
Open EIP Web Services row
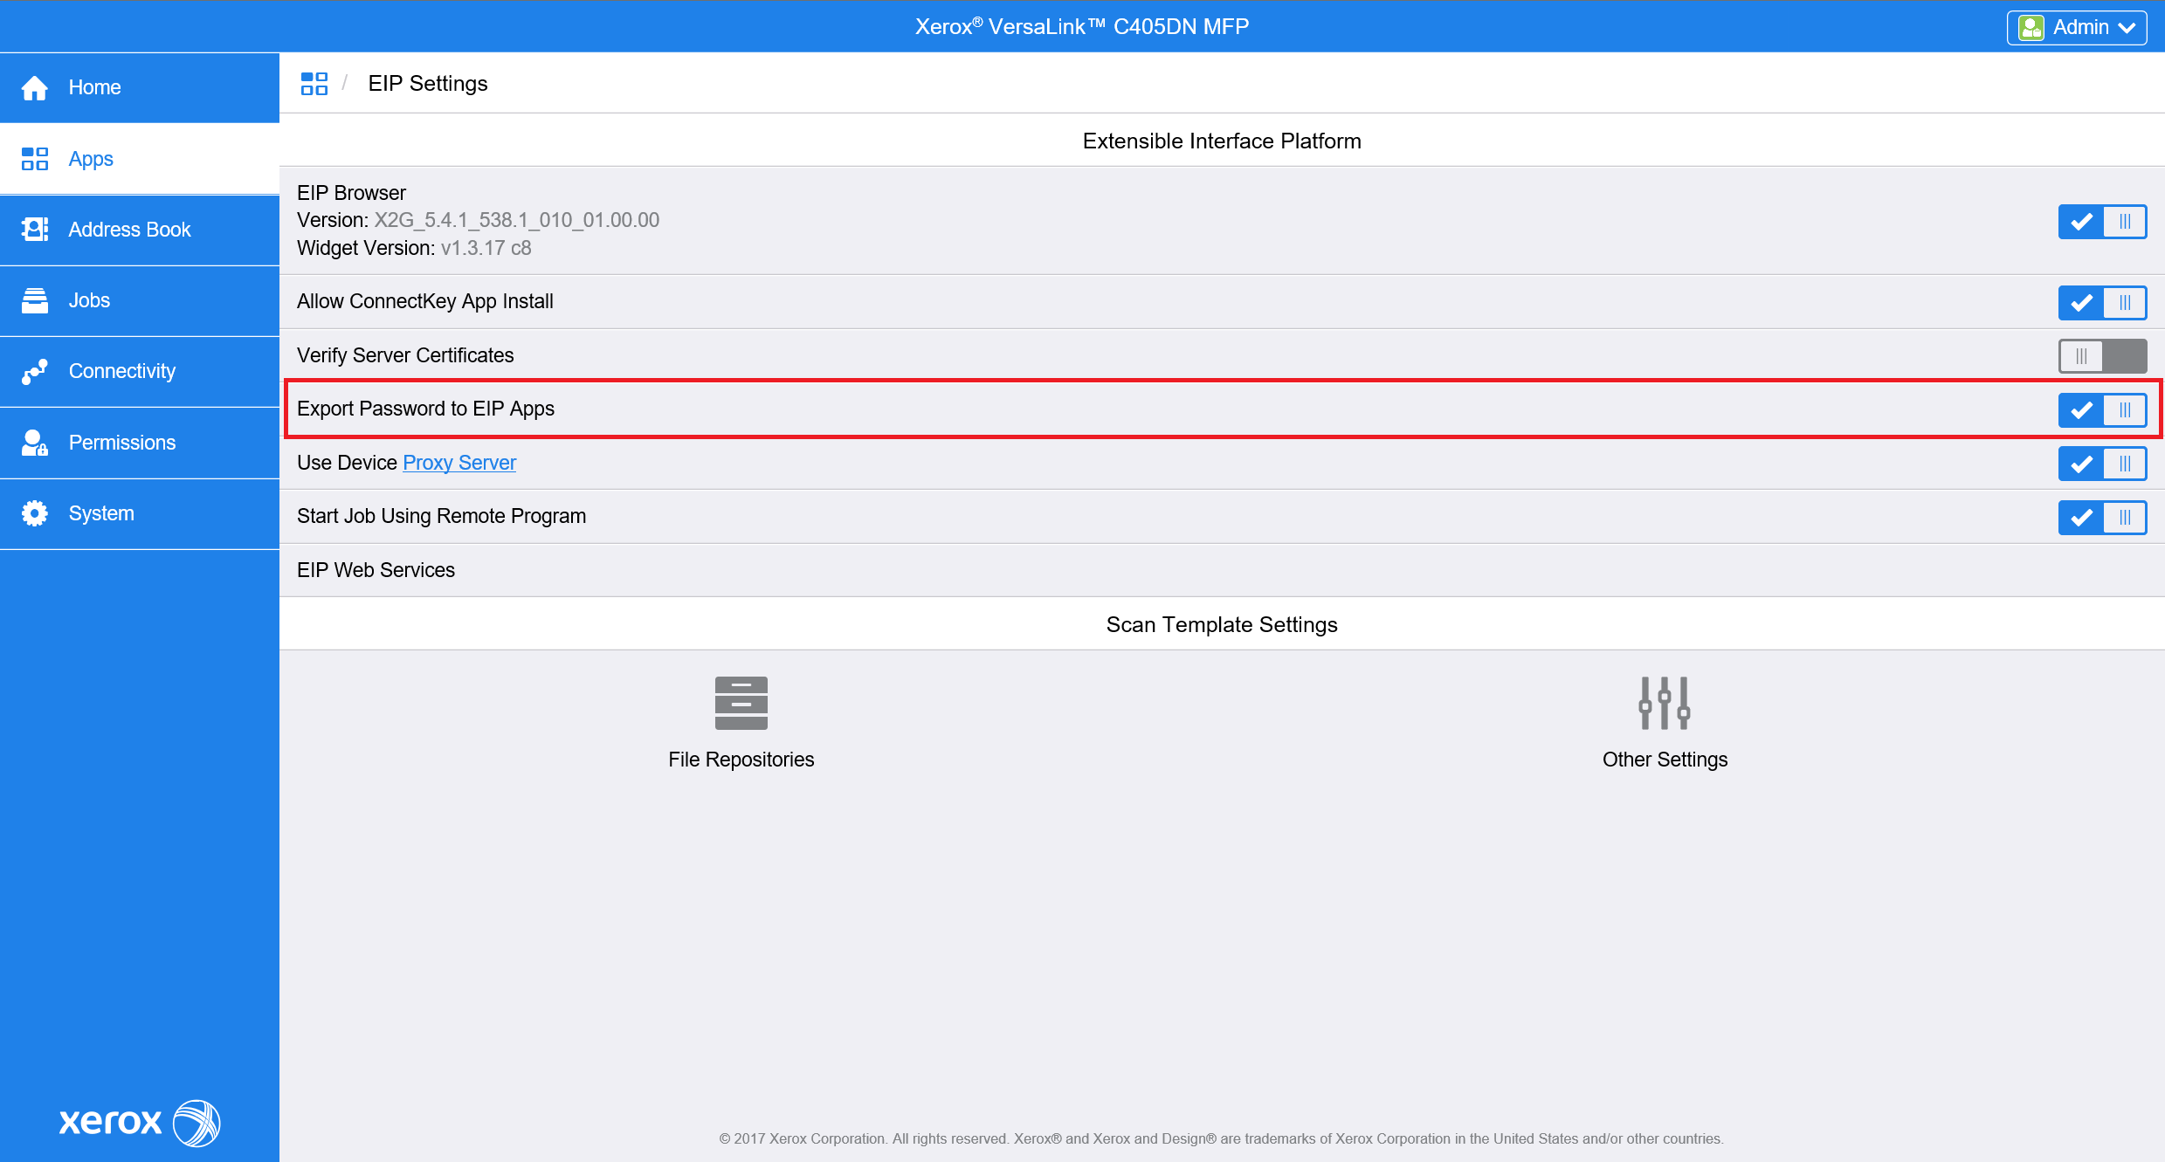(x=376, y=570)
